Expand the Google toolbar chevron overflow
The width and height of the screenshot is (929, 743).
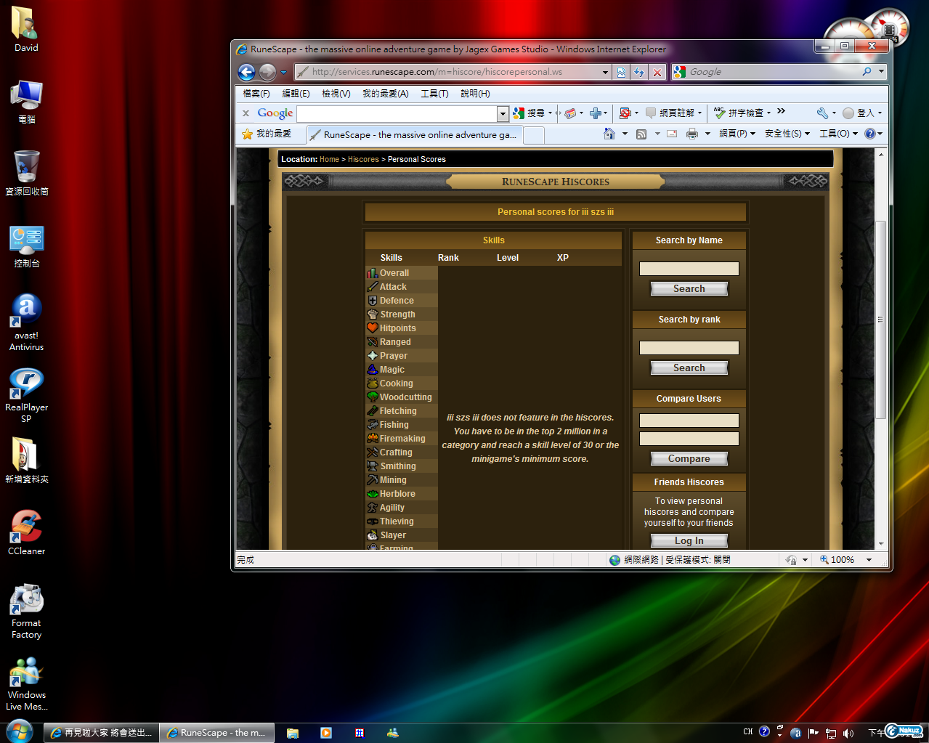pos(781,111)
